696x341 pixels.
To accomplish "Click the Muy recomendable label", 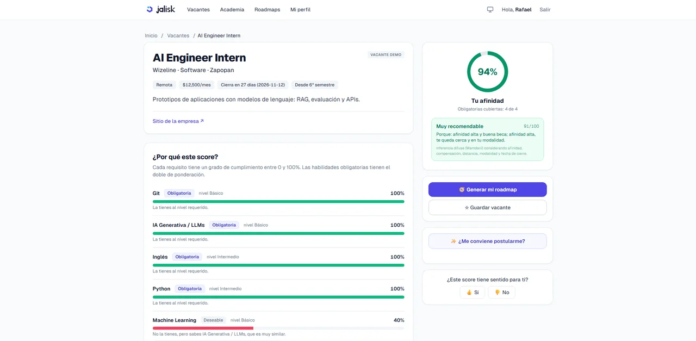I will 459,126.
